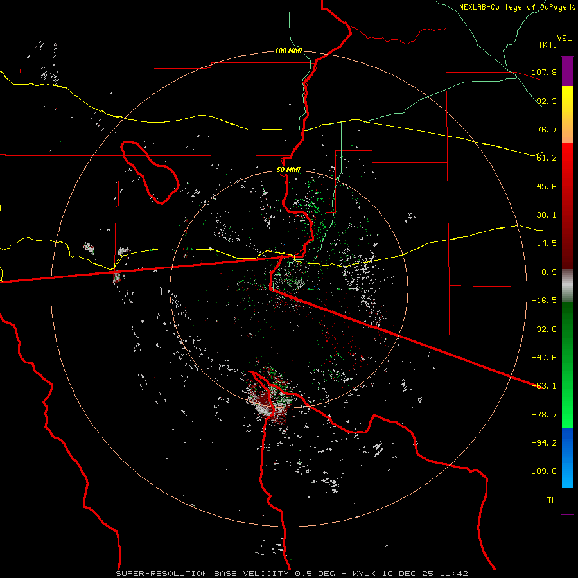The height and width of the screenshot is (578, 578).
Task: Click the bright green segment of color bar
Action: (x=567, y=365)
